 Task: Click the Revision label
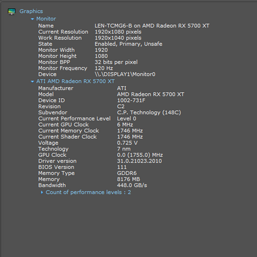point(49,107)
